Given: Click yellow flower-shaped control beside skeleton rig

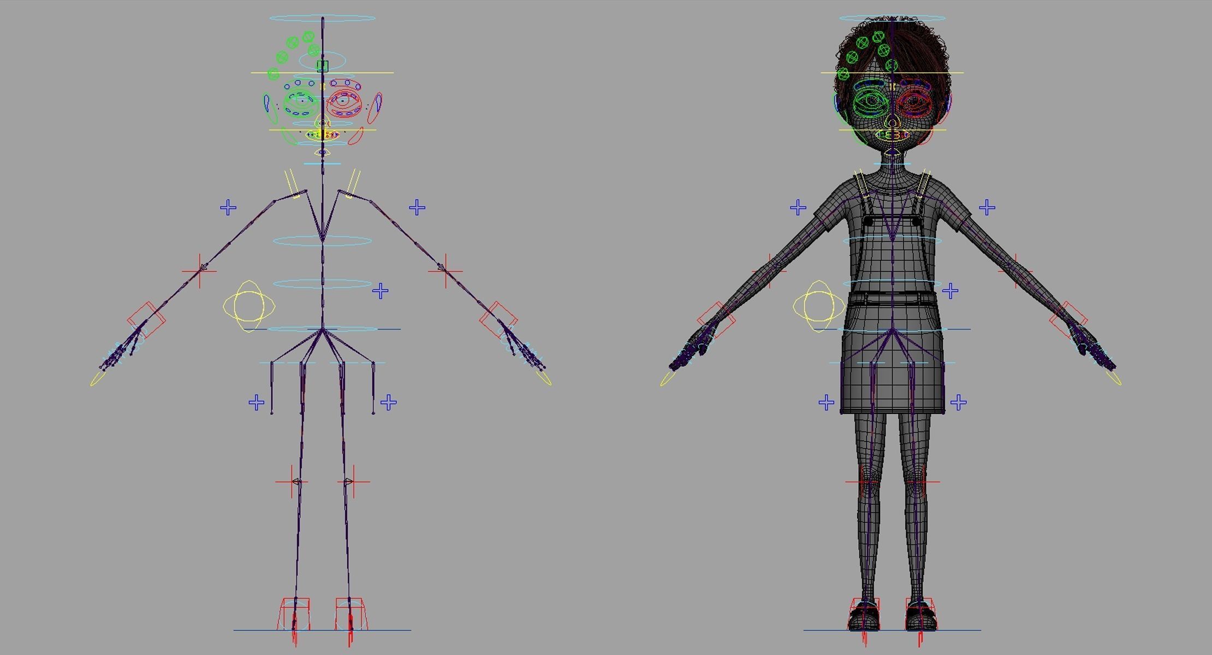Looking at the screenshot, I should click(249, 306).
